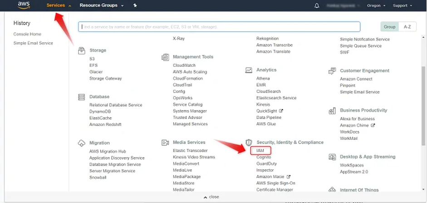
Task: Click the Migration cloud icon
Action: click(x=81, y=143)
